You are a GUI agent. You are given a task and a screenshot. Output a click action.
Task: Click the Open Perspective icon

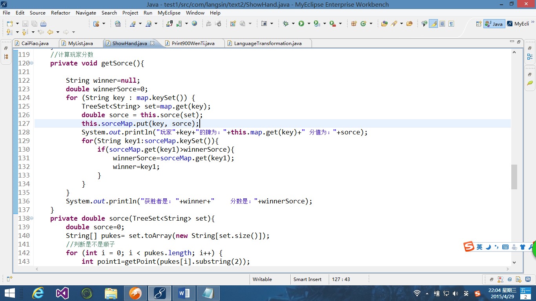(x=478, y=24)
